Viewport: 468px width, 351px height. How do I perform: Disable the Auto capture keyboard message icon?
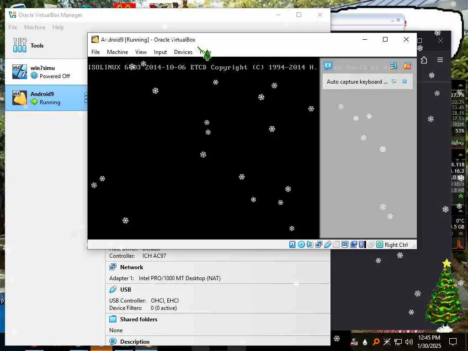point(394,81)
